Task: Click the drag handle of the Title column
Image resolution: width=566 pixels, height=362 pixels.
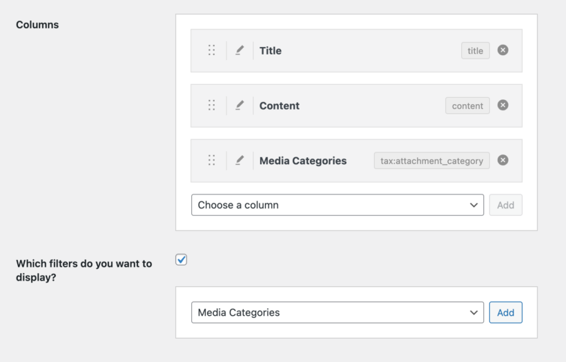Action: [x=211, y=50]
